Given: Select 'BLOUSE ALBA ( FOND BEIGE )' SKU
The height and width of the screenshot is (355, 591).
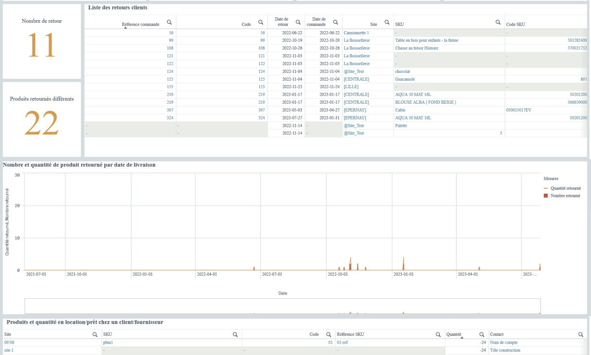Looking at the screenshot, I should (426, 102).
